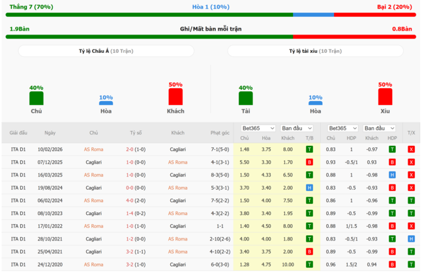Click the green Tài 40% bar
The image size is (424, 273).
tap(245, 98)
